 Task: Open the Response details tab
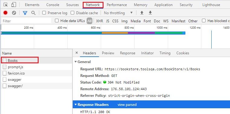128,53
